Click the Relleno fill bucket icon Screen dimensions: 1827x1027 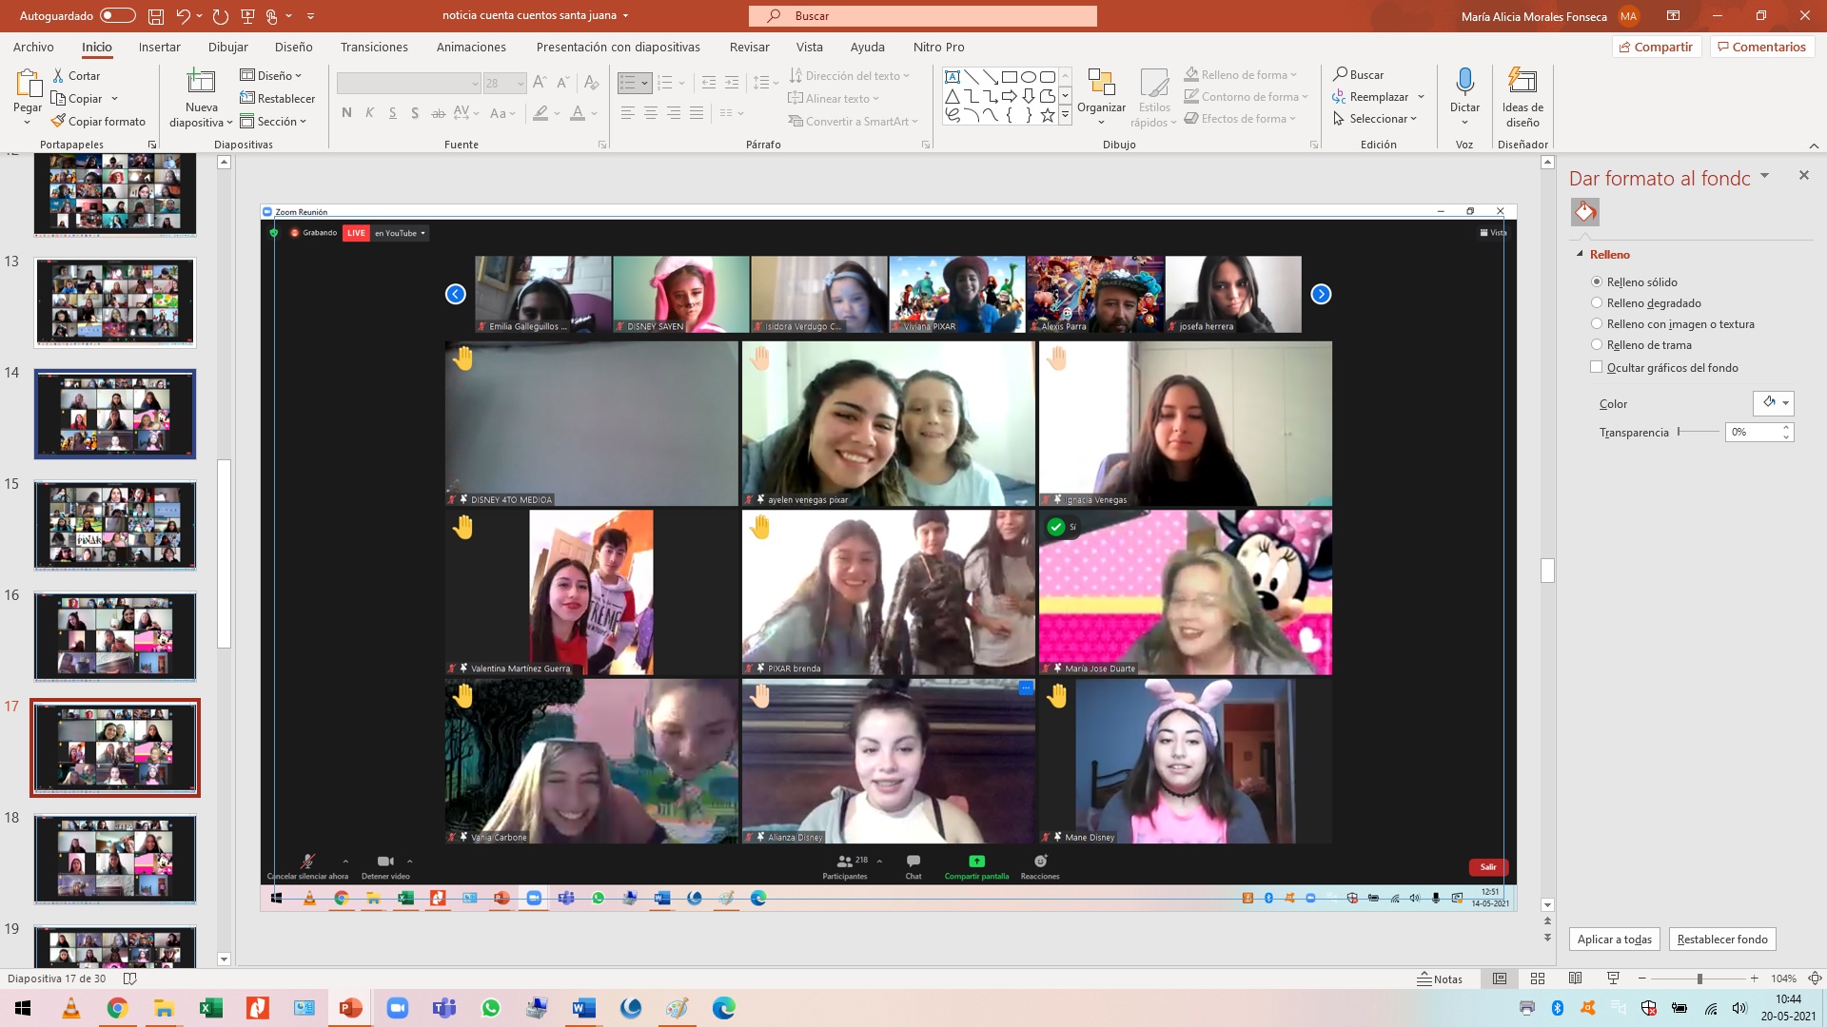point(1584,211)
